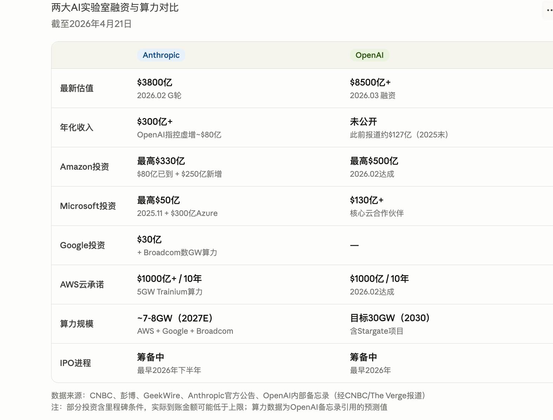Click the OpenAI AWS value $1000亿 / 10年
553x420 pixels.
click(380, 279)
